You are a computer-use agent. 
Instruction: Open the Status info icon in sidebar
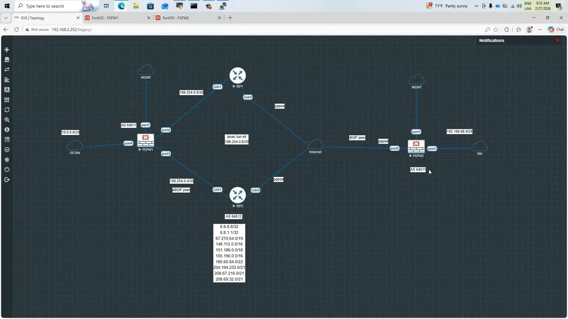pyautogui.click(x=7, y=130)
